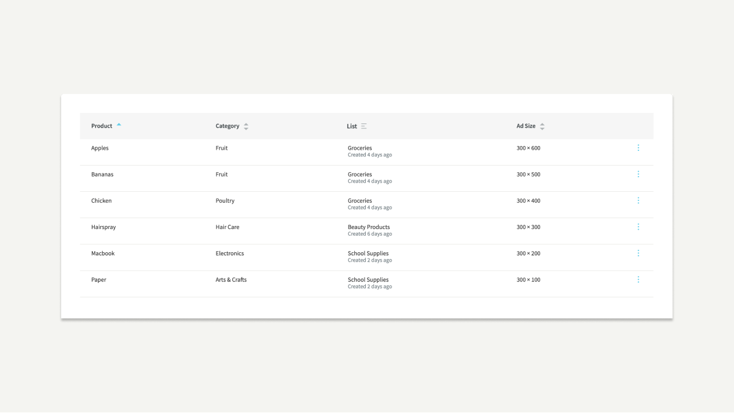Click the 300 × 100 ad size

click(528, 279)
